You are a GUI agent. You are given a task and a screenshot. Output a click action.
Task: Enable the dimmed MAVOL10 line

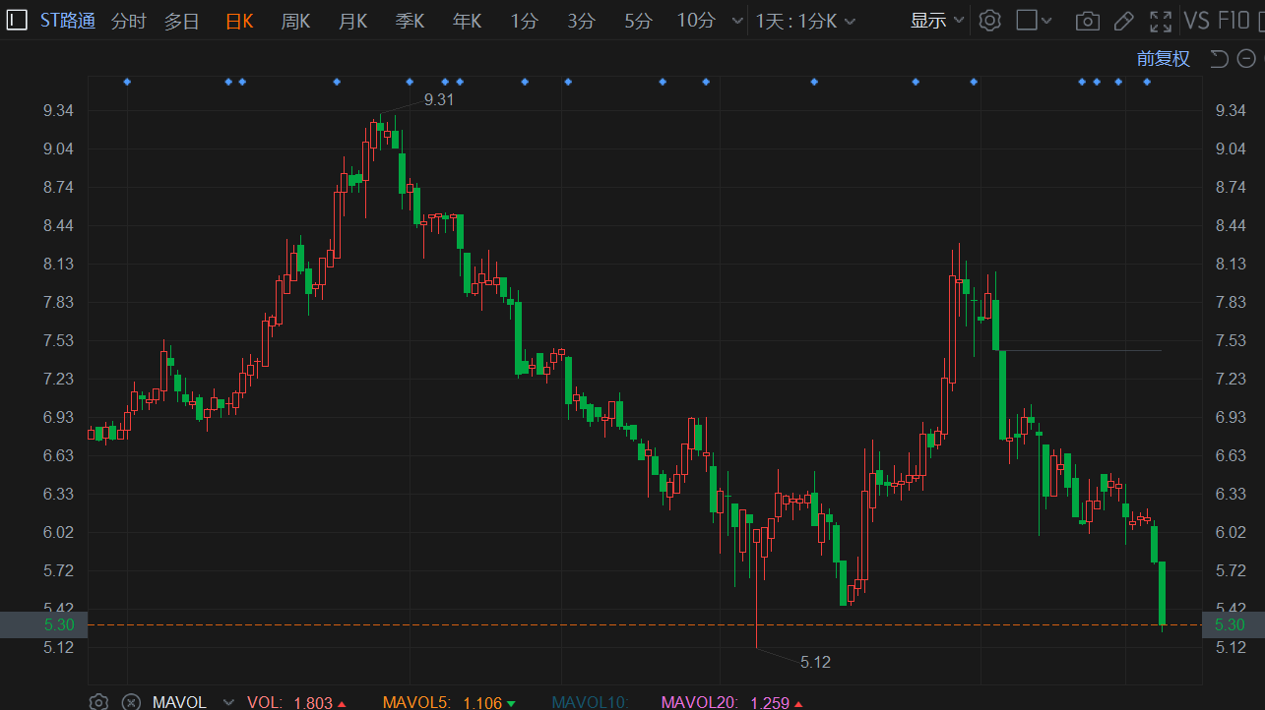coord(591,702)
